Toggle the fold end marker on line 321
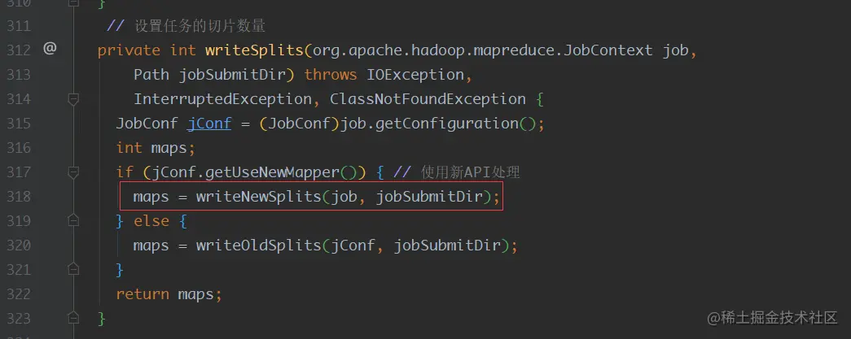This screenshot has height=339, width=851. pyautogui.click(x=74, y=269)
